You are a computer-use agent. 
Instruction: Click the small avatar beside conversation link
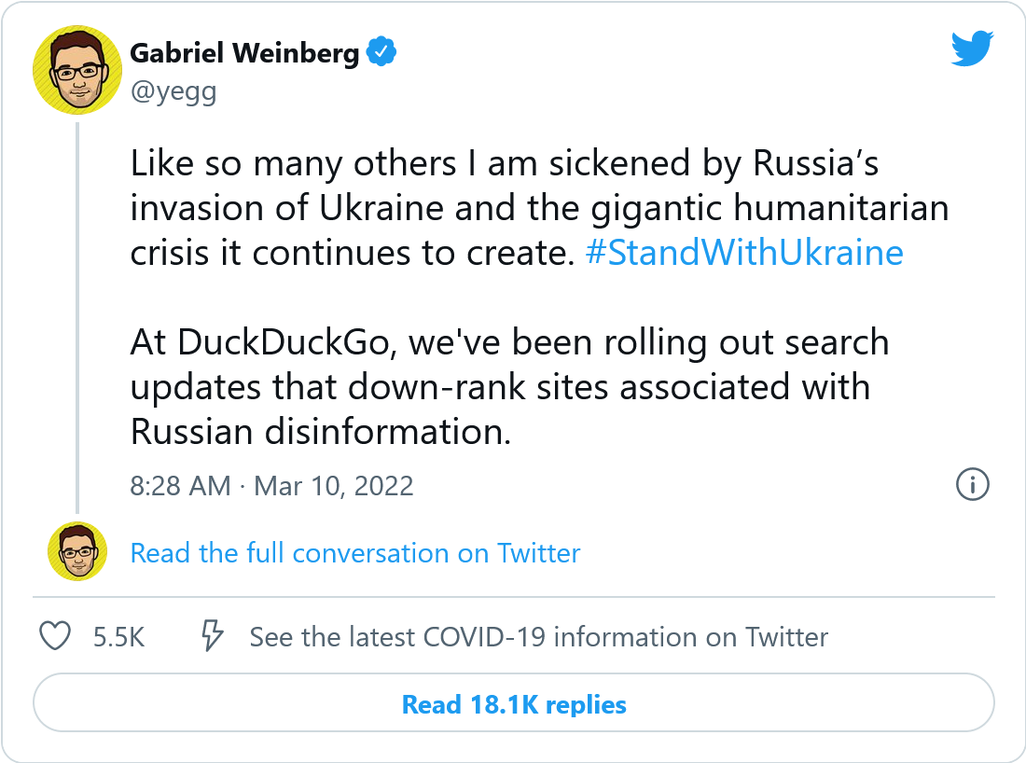tap(77, 551)
